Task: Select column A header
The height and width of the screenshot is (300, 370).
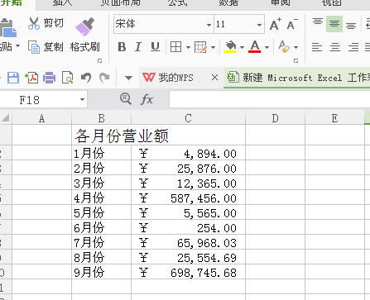Action: [41, 118]
